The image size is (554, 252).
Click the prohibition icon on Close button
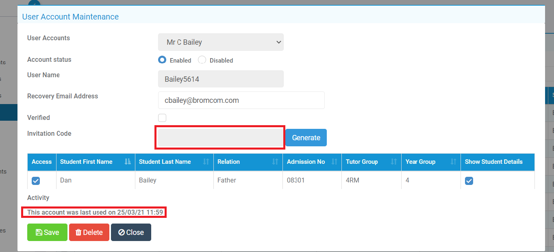click(121, 232)
